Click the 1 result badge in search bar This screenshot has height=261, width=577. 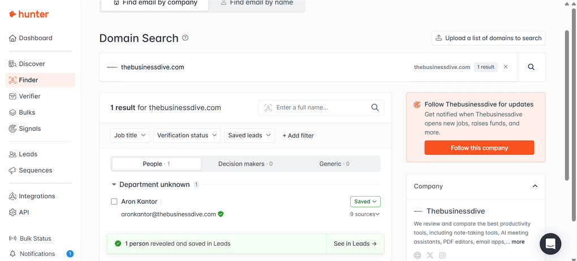(486, 67)
